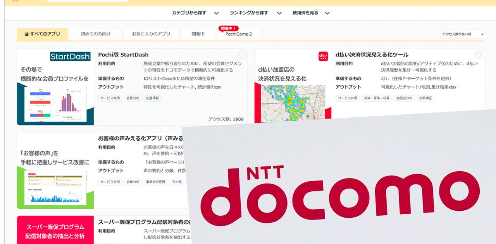This screenshot has height=244, width=496.
Task: Select the すべてのアプリ tab
Action: pyautogui.click(x=42, y=34)
